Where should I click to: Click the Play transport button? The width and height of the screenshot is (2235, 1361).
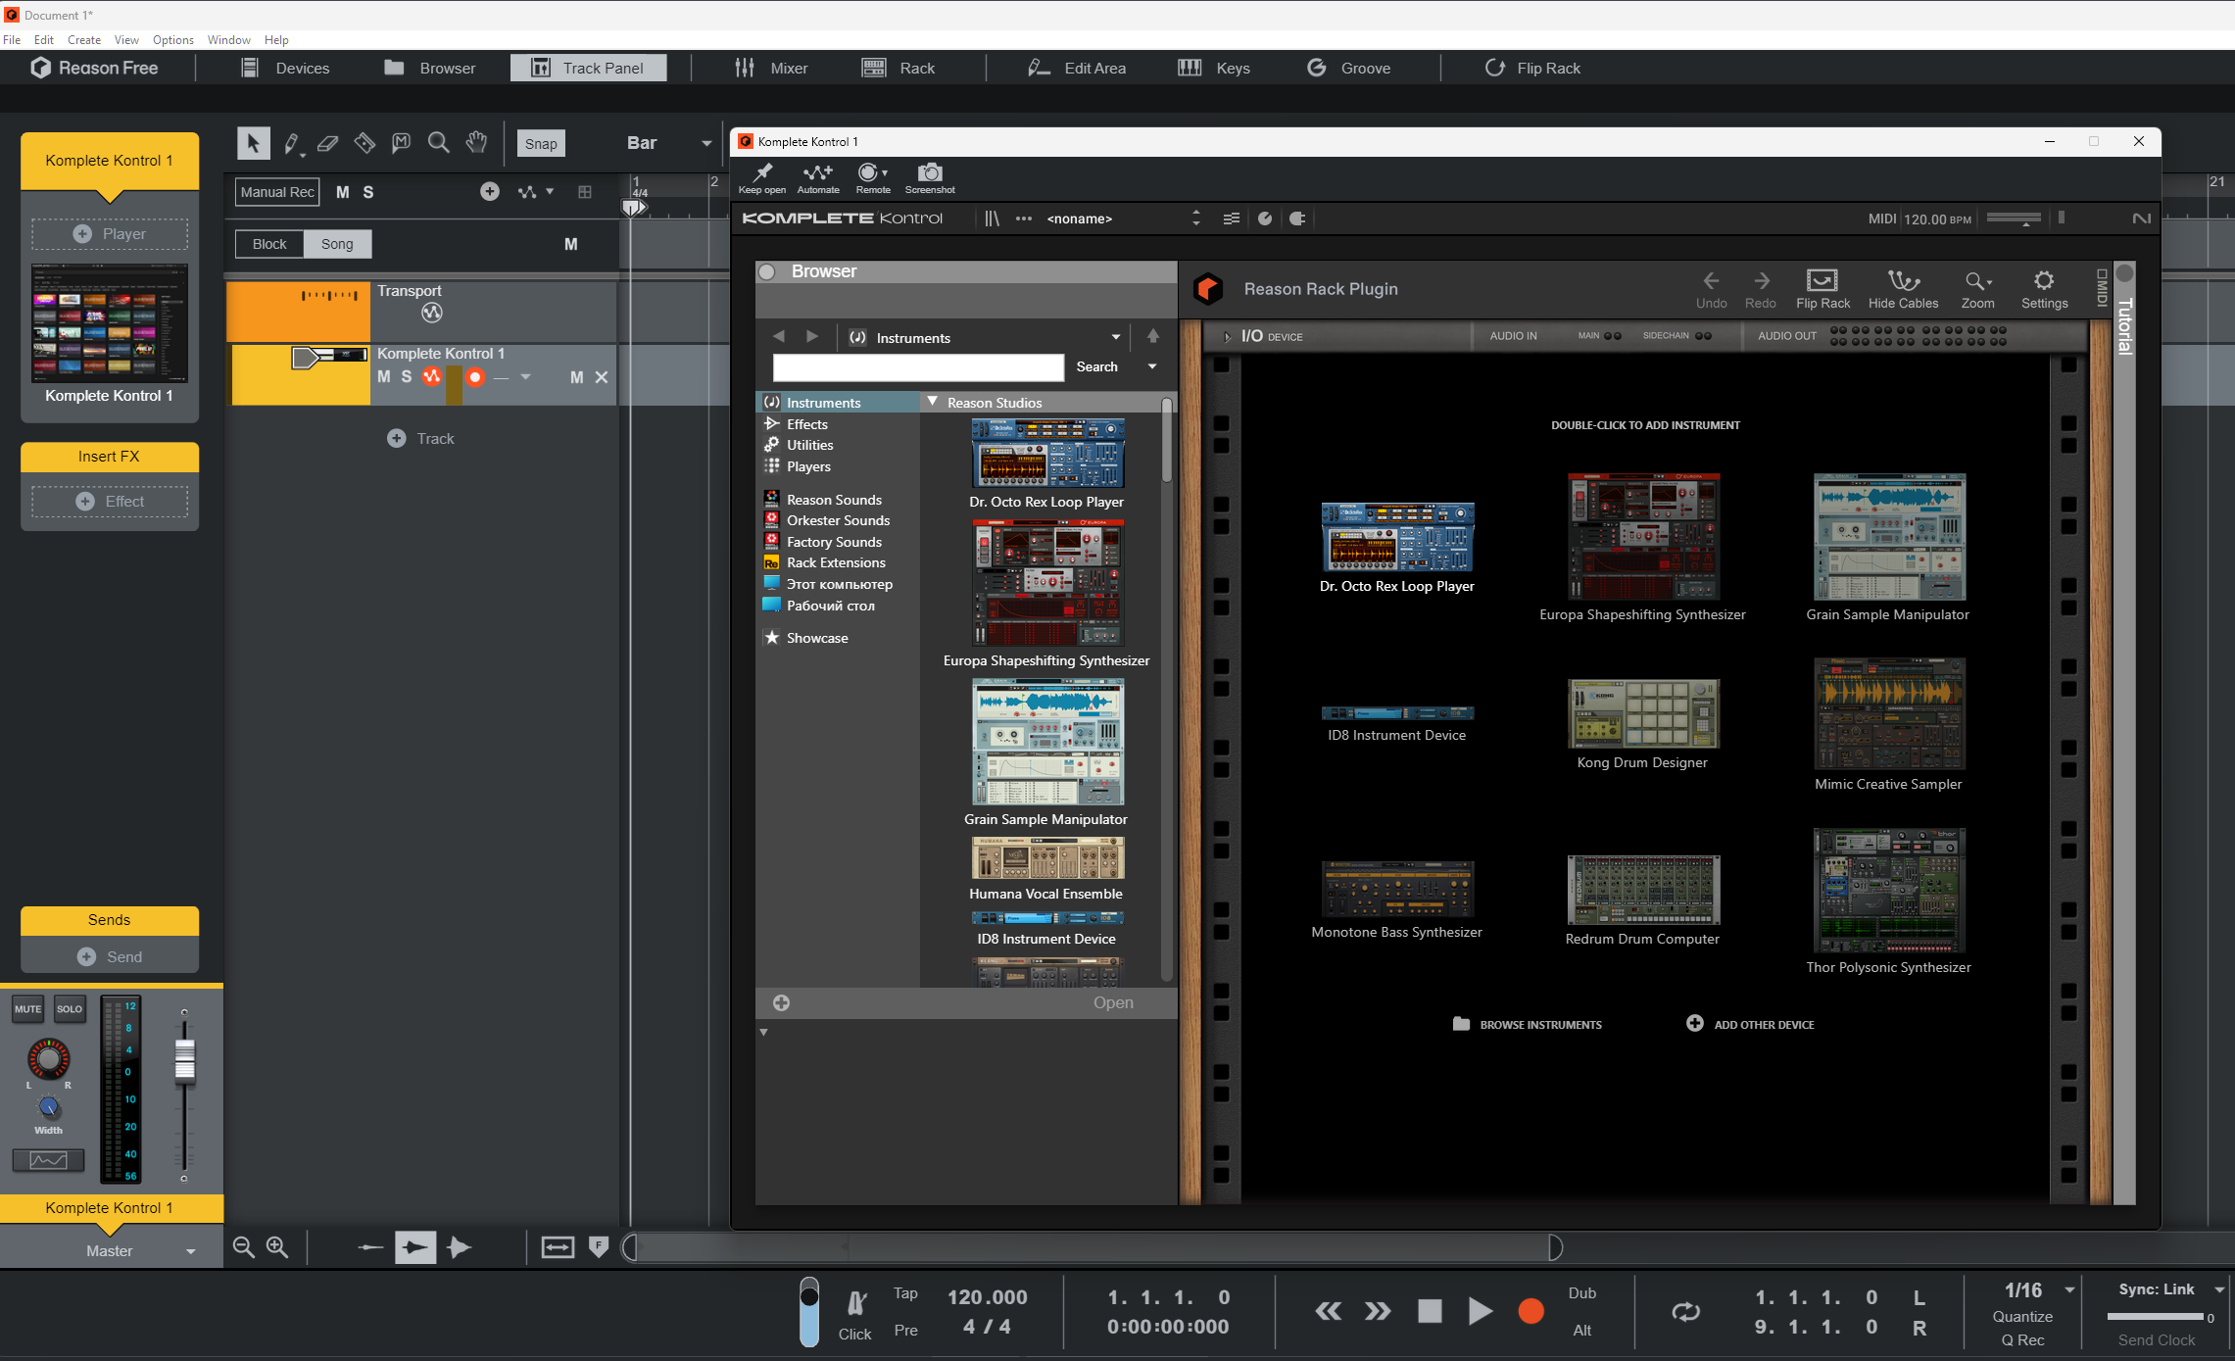coord(1481,1311)
